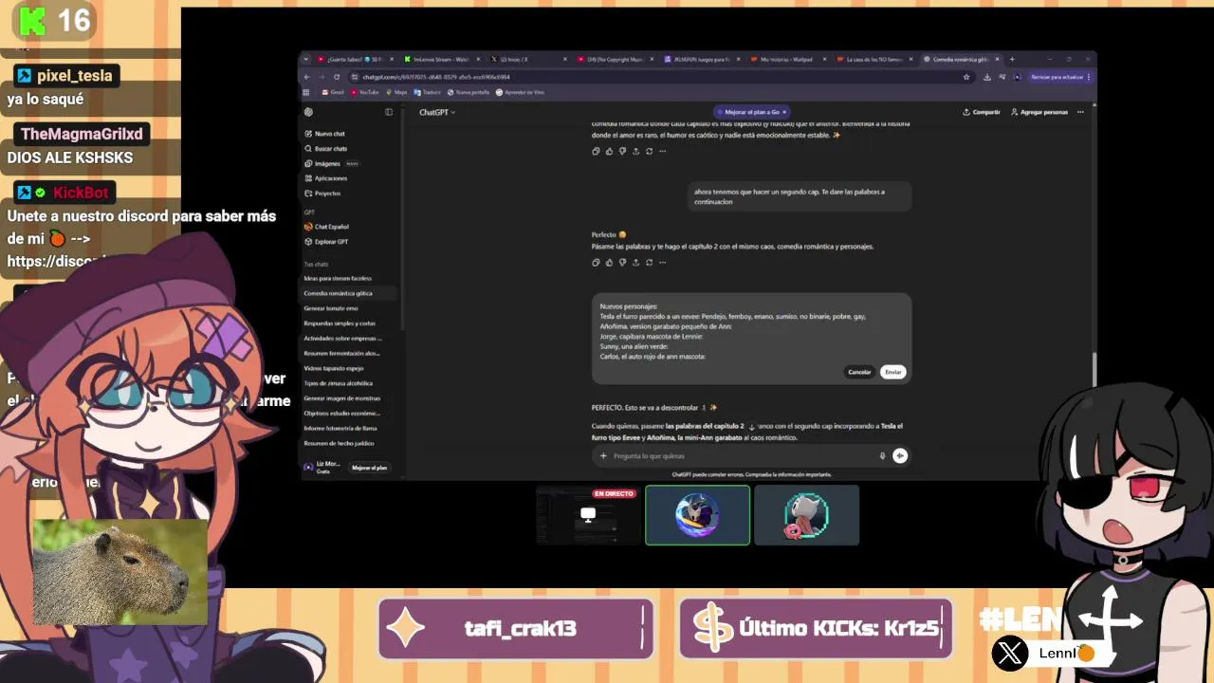The height and width of the screenshot is (683, 1214).
Task: Dislike the response ending 'emocionalmente estable'
Action: [622, 151]
